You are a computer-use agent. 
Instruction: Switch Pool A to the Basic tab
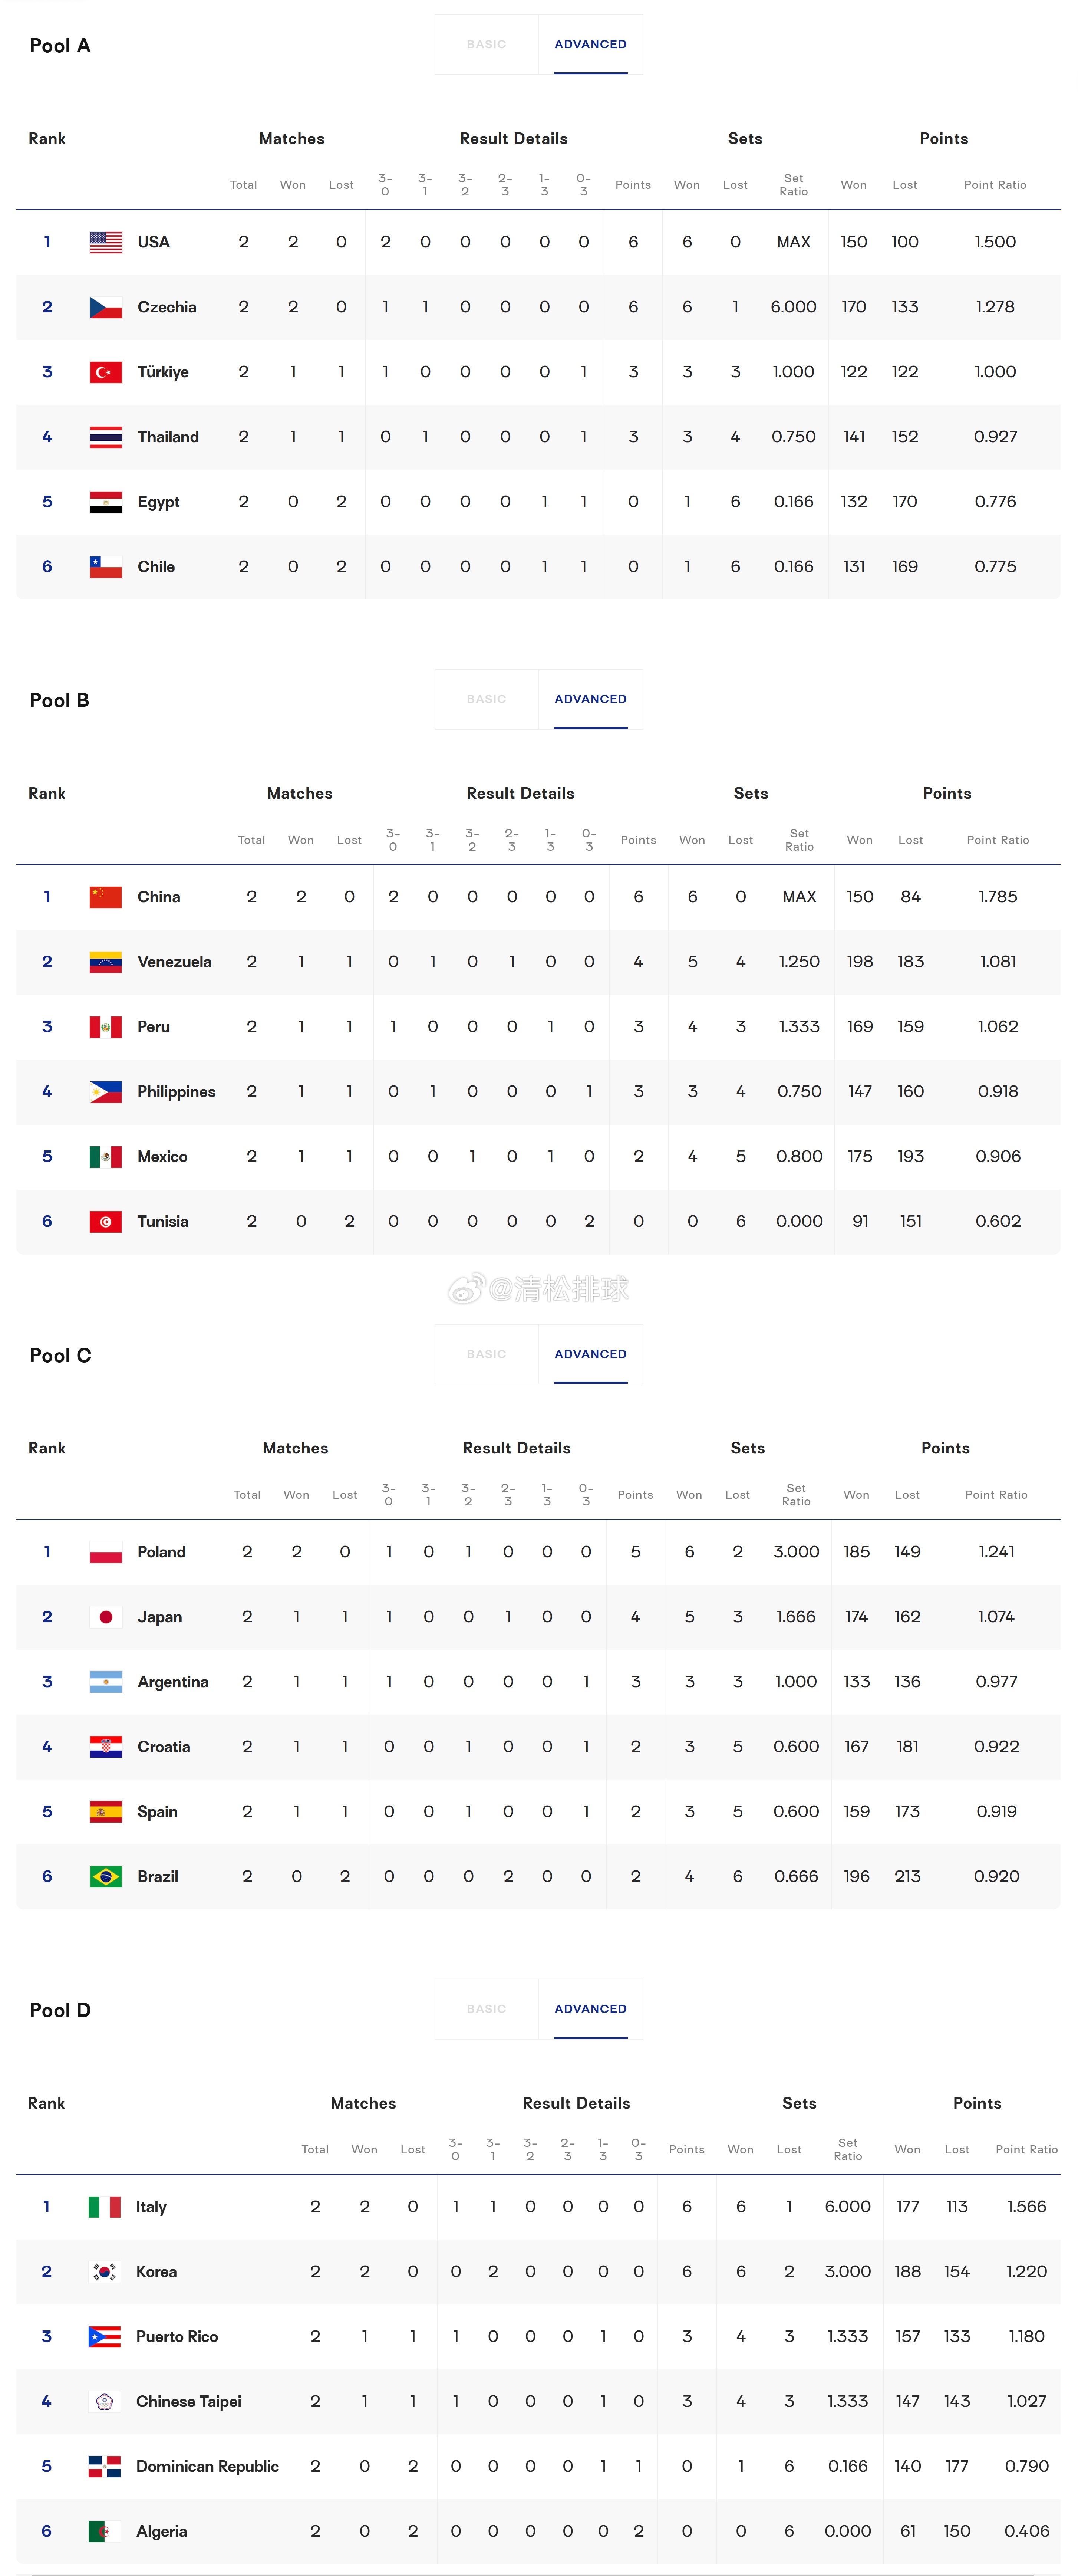tap(487, 44)
